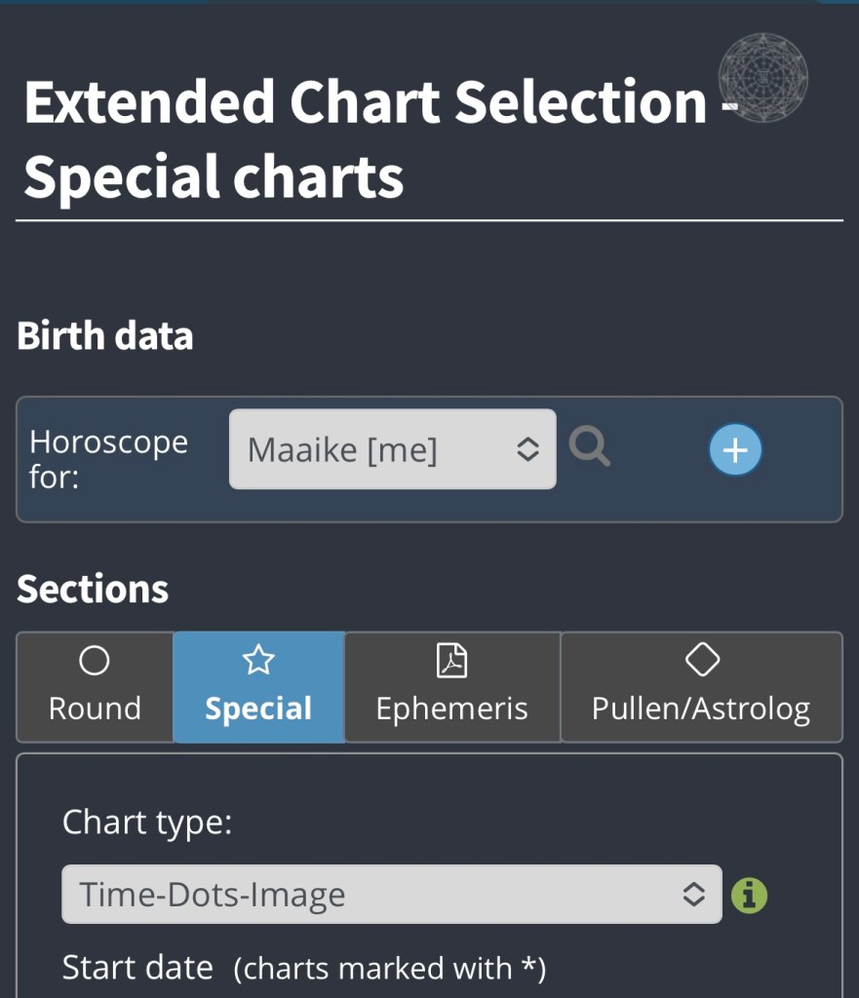The image size is (859, 998).
Task: Click the PDF icon above Ephemeris
Action: point(451,661)
